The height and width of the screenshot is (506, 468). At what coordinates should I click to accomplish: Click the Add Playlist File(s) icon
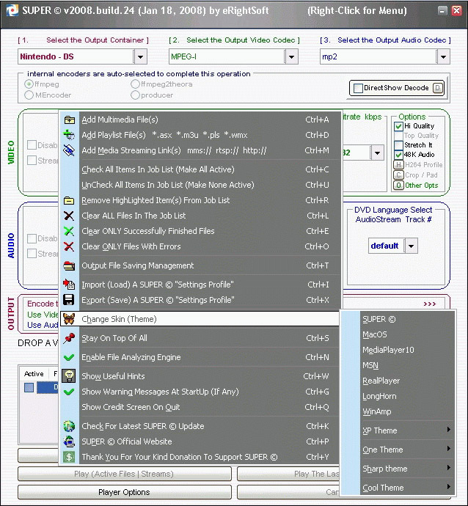click(69, 135)
